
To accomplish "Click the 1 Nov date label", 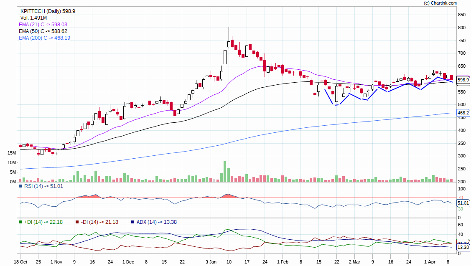I will (x=56, y=262).
